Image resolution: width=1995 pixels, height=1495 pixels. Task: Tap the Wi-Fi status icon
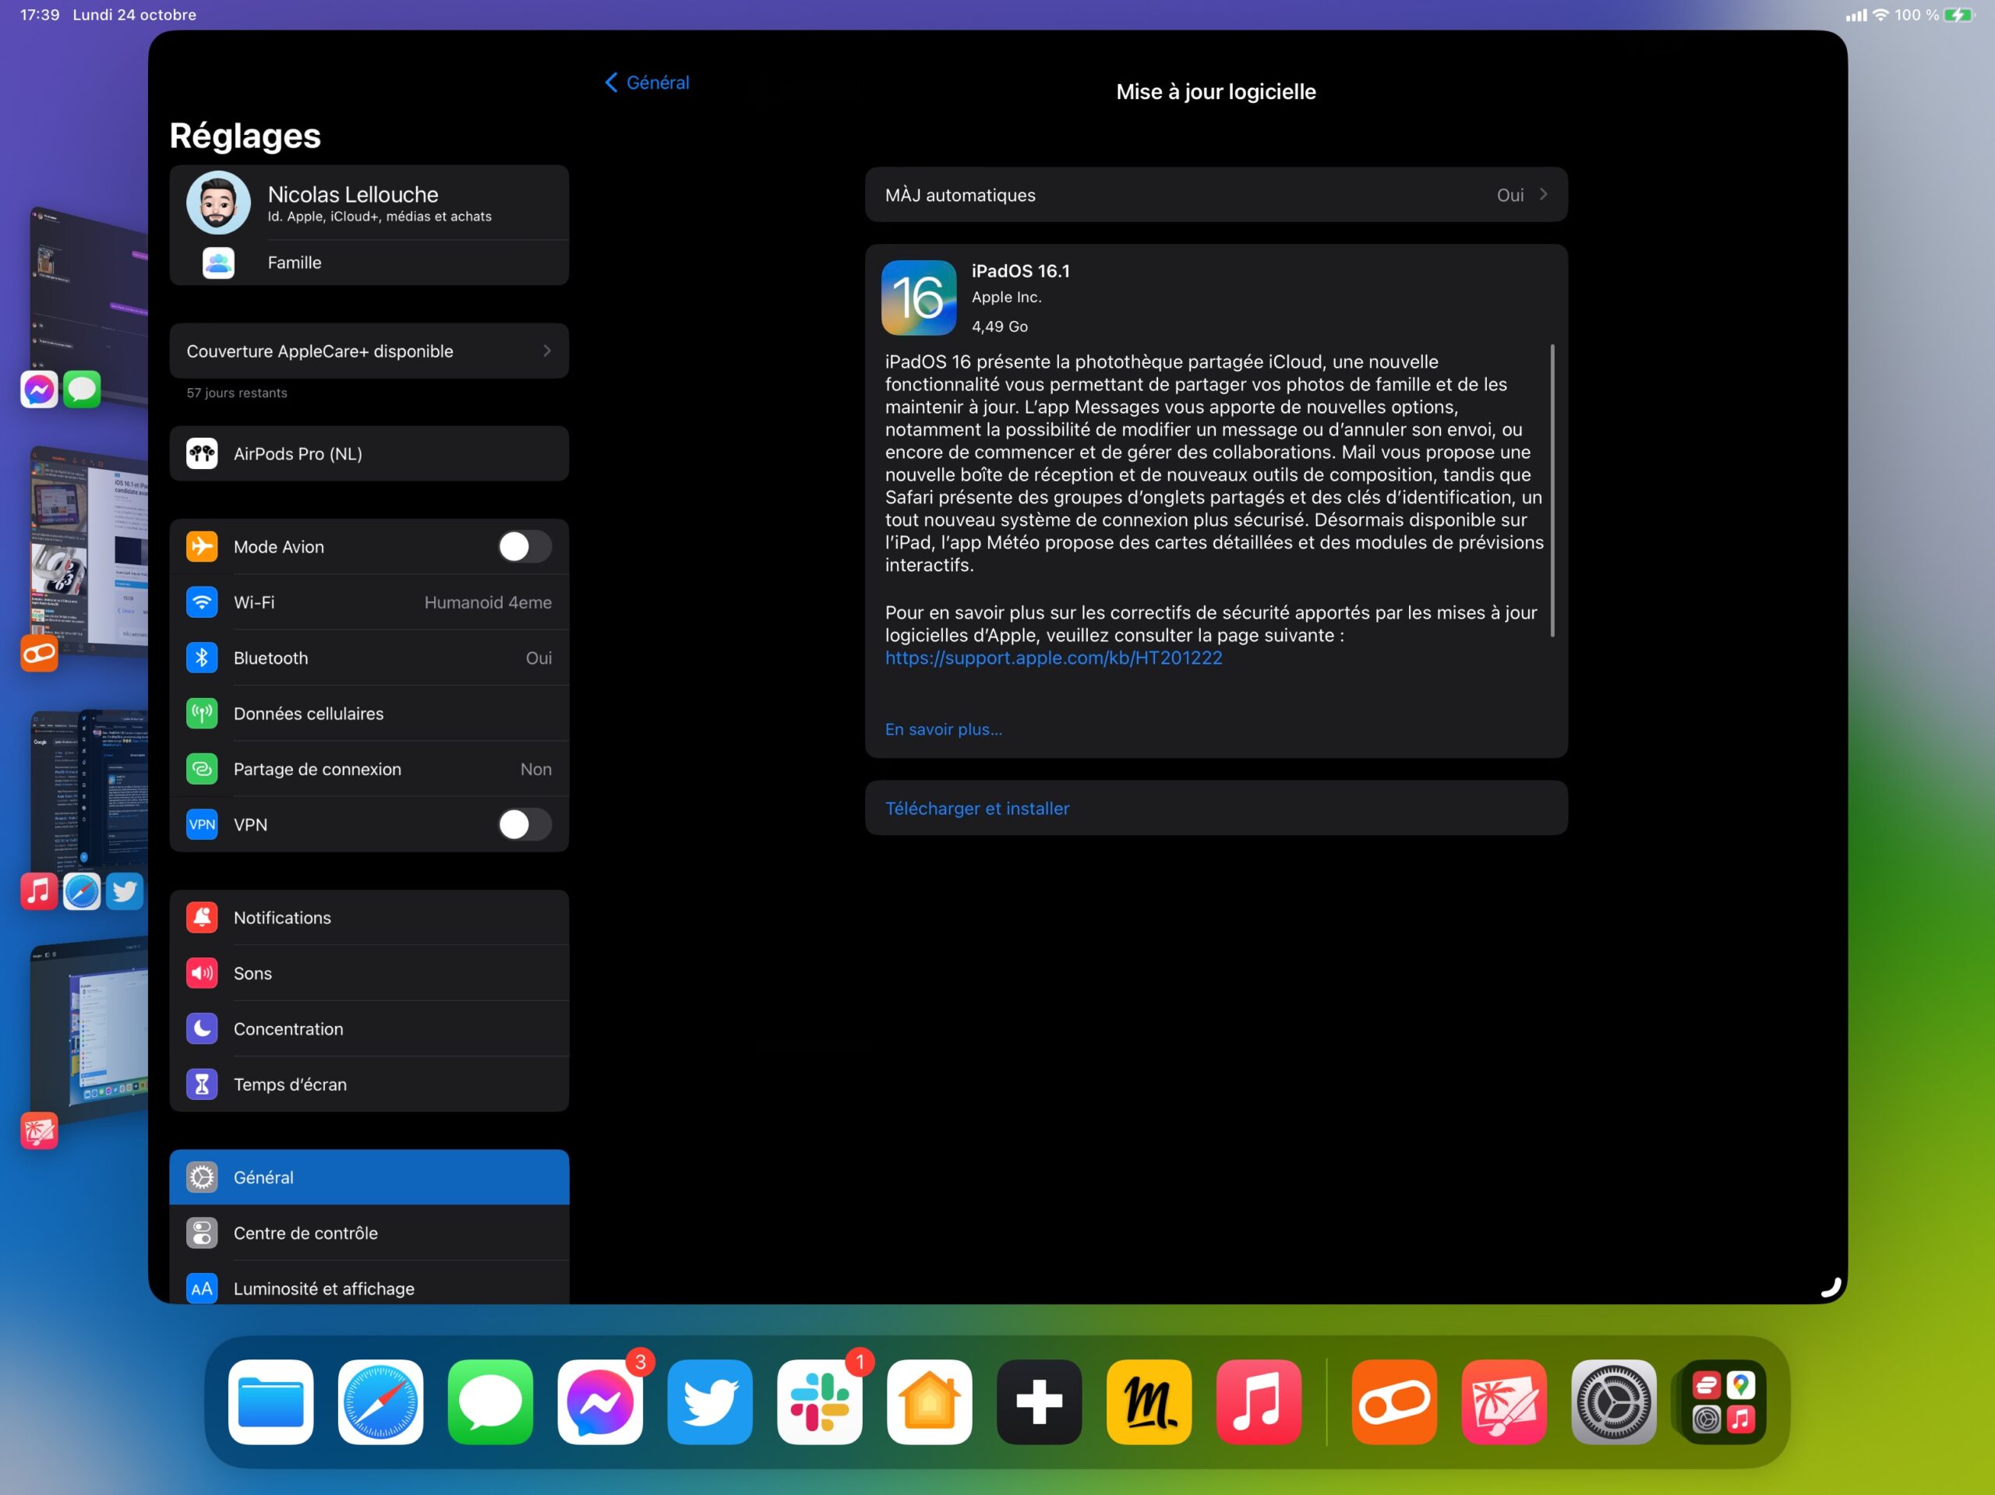(1880, 15)
